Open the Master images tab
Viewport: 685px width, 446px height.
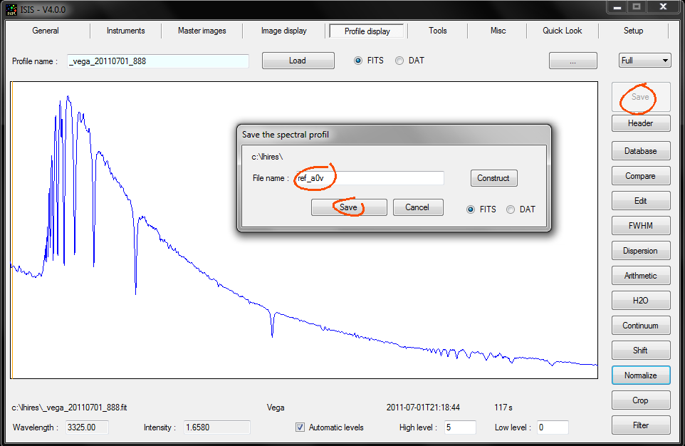pyautogui.click(x=202, y=31)
